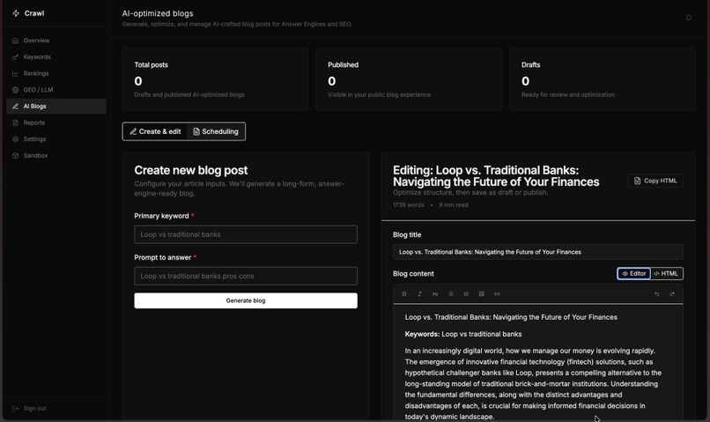Switch to the Scheduling tab

coord(216,131)
